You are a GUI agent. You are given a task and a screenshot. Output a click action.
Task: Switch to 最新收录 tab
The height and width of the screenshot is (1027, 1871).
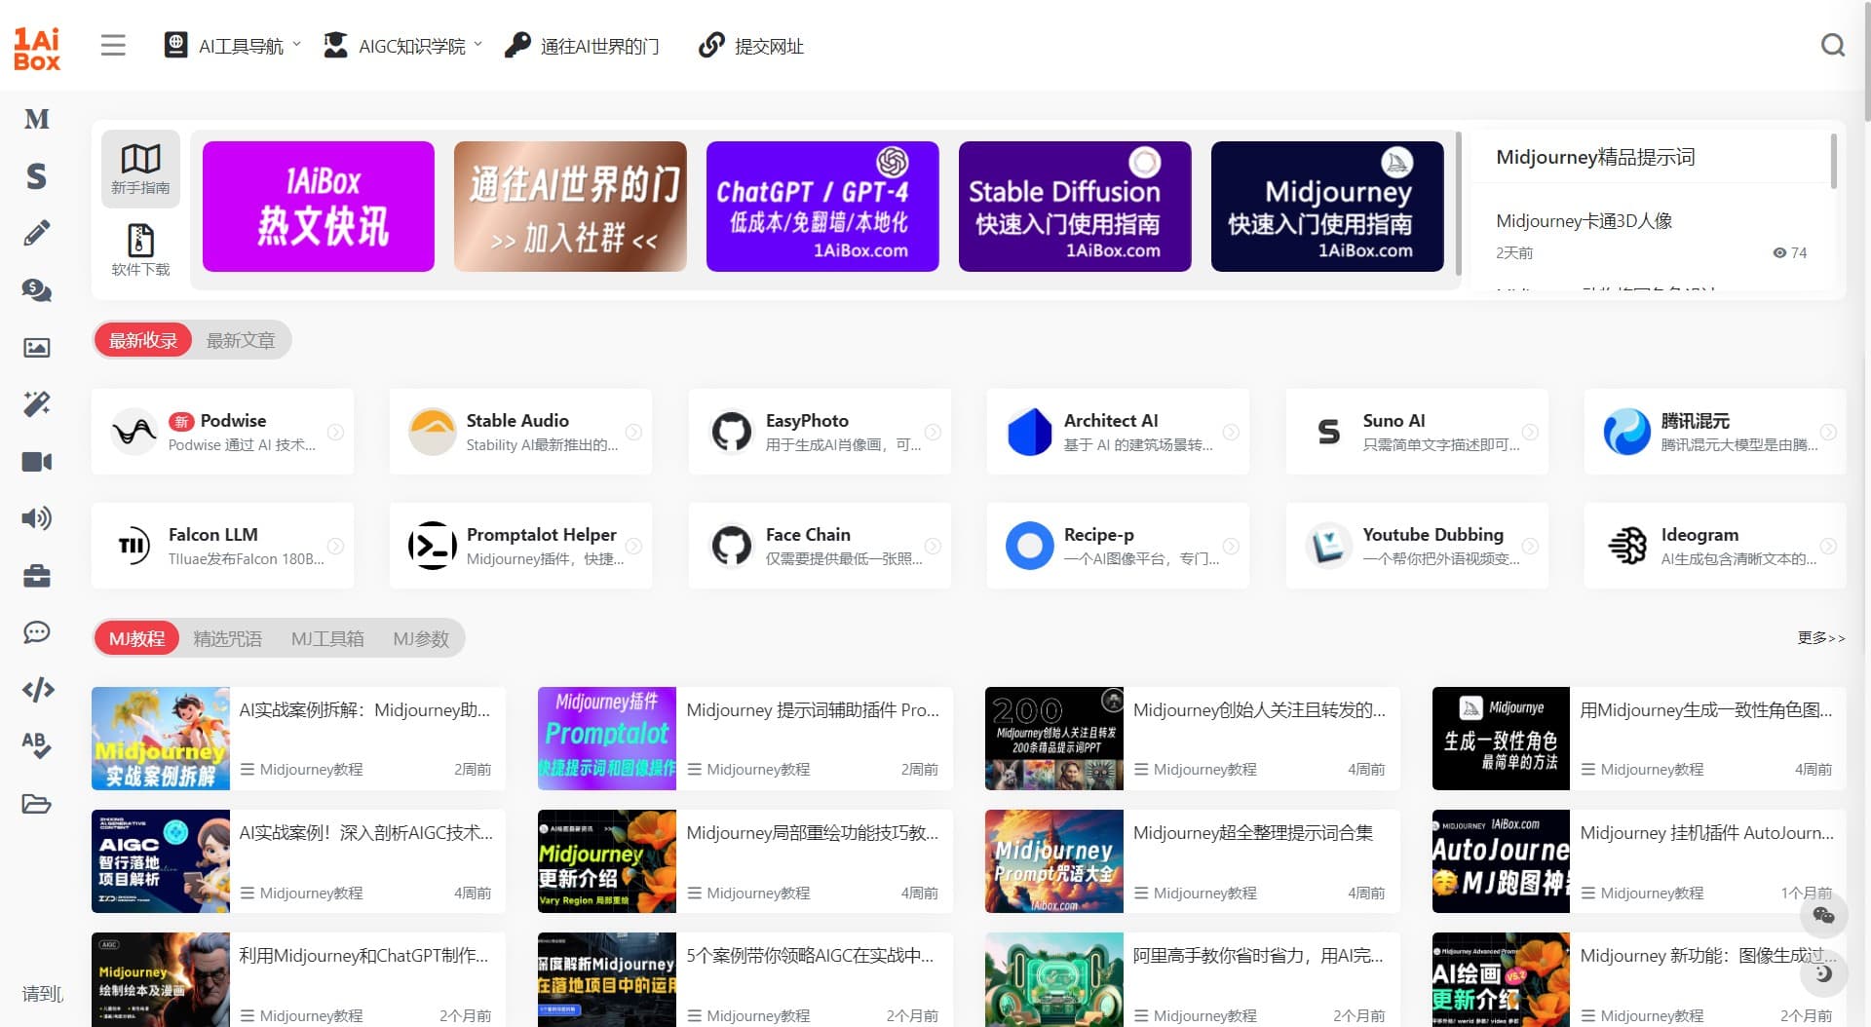[143, 340]
